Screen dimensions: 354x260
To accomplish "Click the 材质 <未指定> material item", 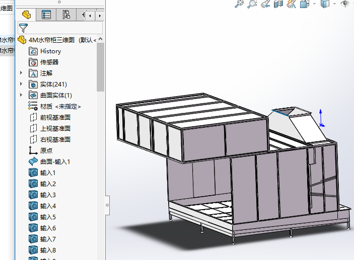I will click(60, 106).
